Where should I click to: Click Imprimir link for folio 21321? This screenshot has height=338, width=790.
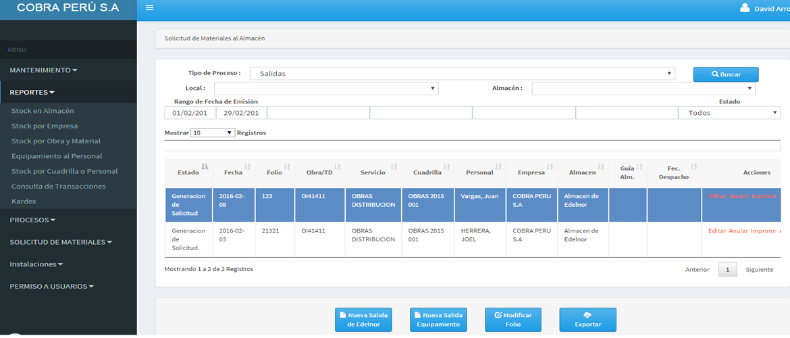pos(764,231)
